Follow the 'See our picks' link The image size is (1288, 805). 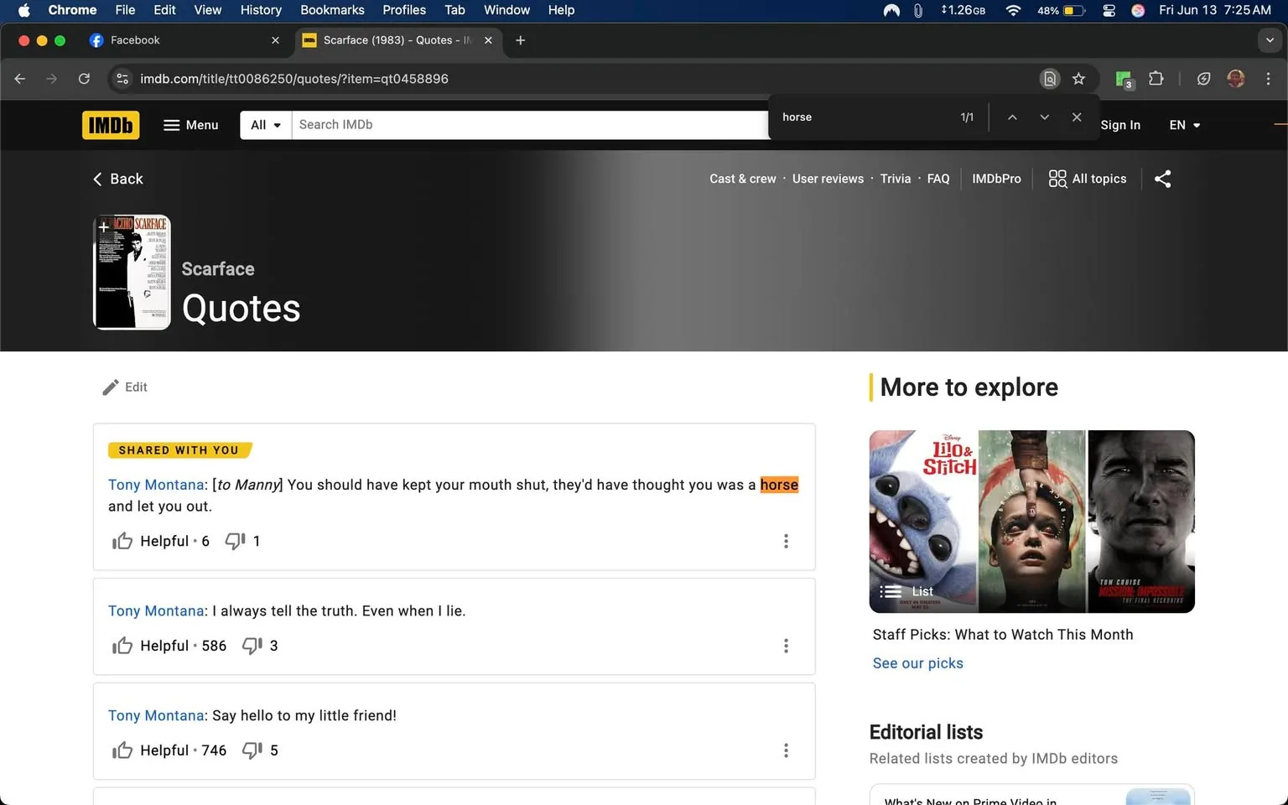pos(917,662)
